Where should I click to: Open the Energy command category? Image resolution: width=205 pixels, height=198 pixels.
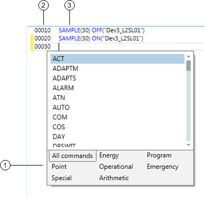click(x=109, y=155)
